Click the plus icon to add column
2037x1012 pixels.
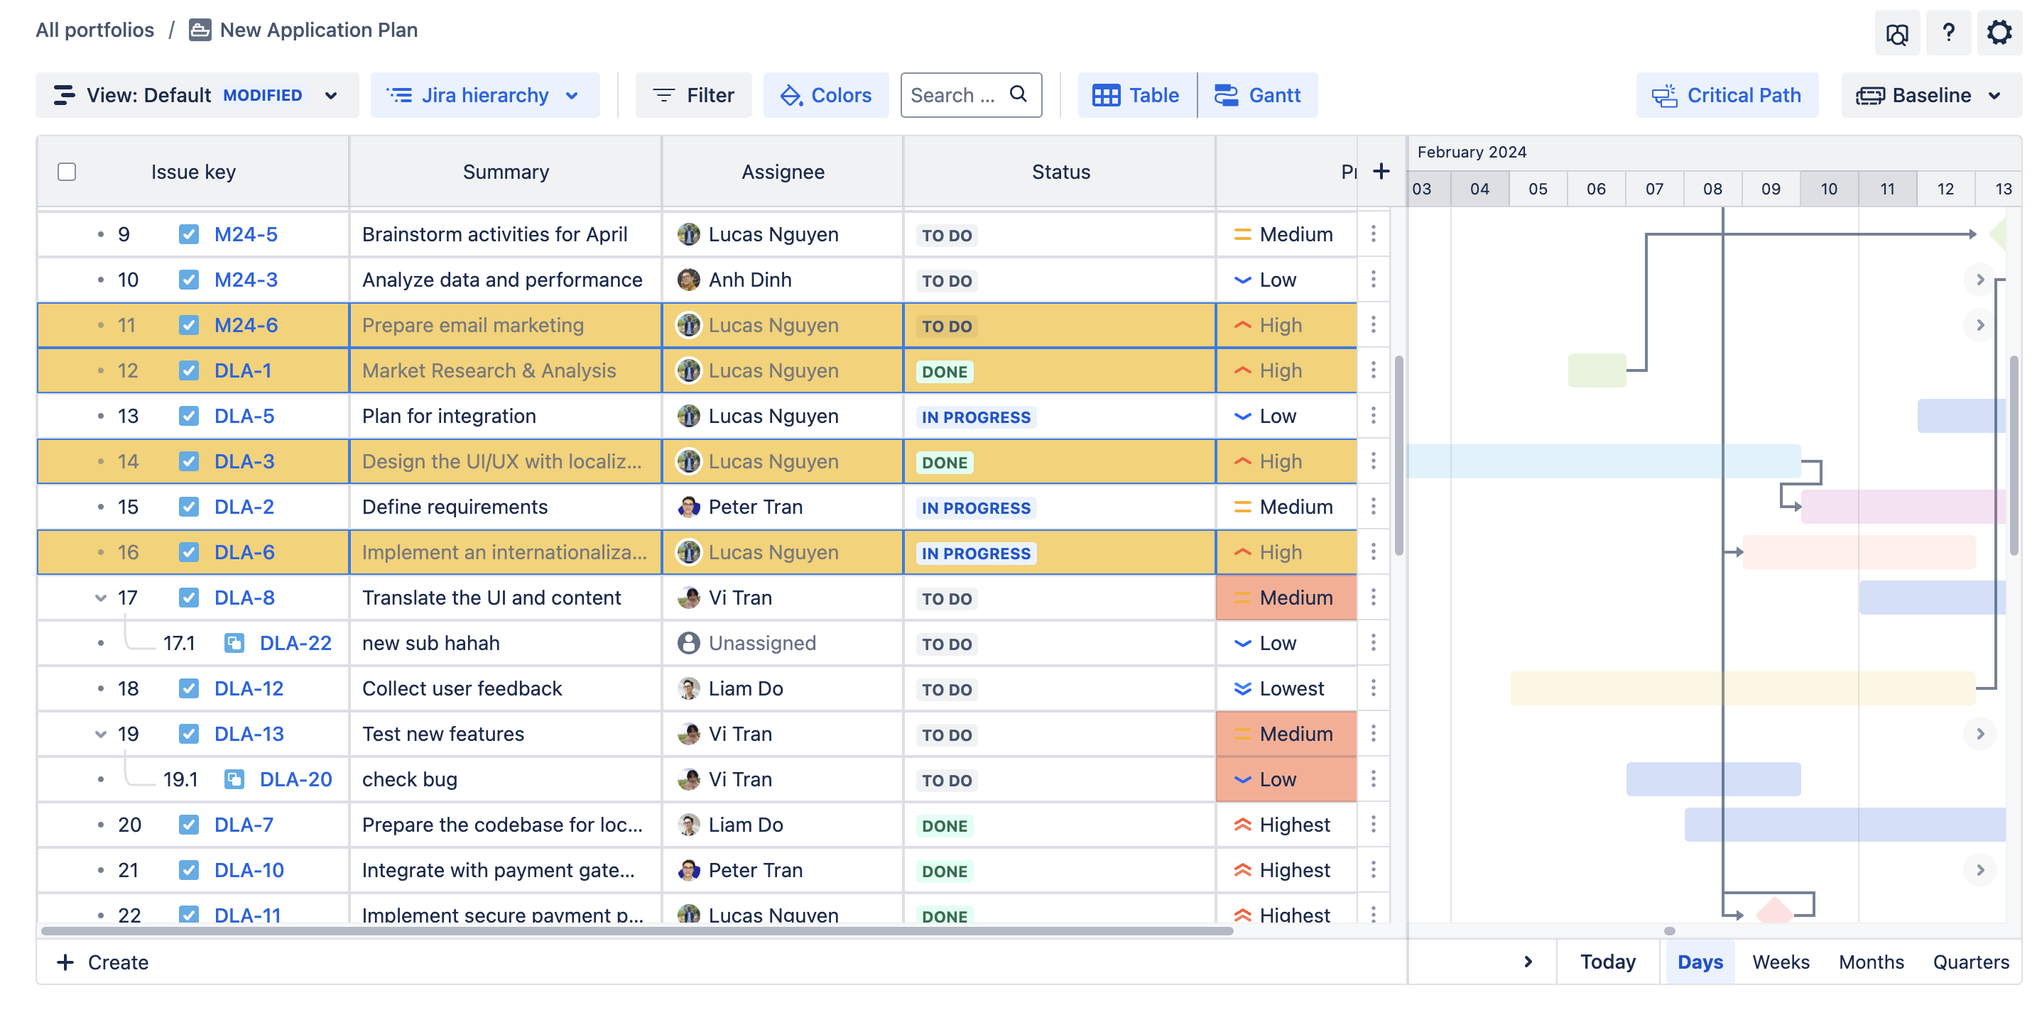tap(1381, 172)
